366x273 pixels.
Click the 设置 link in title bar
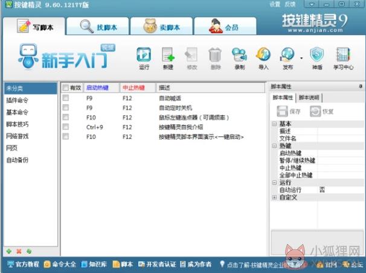tap(275, 4)
